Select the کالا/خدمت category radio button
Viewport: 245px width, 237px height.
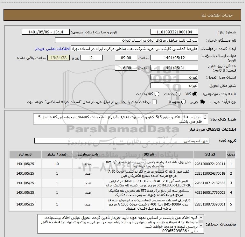pos(157,94)
